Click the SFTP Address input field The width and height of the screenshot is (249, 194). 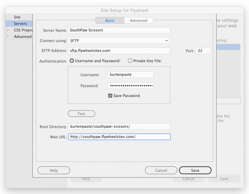[119, 51]
